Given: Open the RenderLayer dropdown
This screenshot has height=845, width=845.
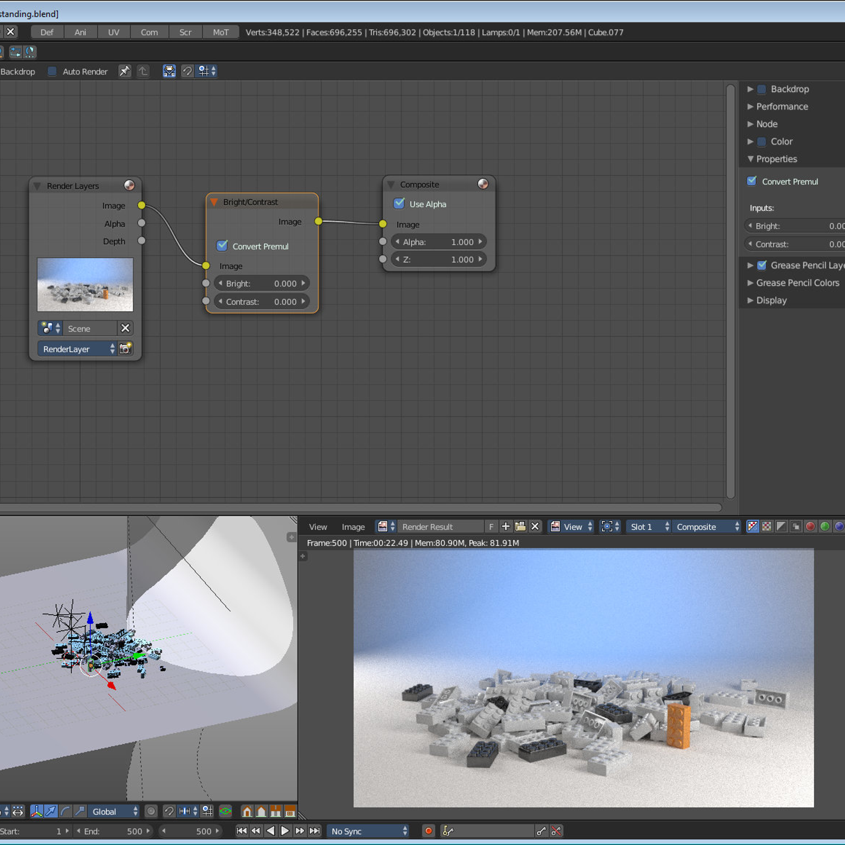Looking at the screenshot, I should click(x=77, y=349).
